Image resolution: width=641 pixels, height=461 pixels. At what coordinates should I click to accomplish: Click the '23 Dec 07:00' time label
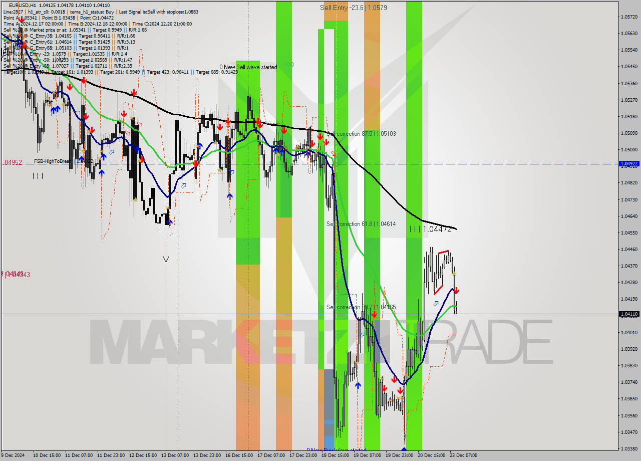point(464,455)
